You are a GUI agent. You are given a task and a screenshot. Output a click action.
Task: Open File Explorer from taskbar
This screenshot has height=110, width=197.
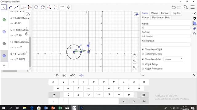(x=25, y=108)
